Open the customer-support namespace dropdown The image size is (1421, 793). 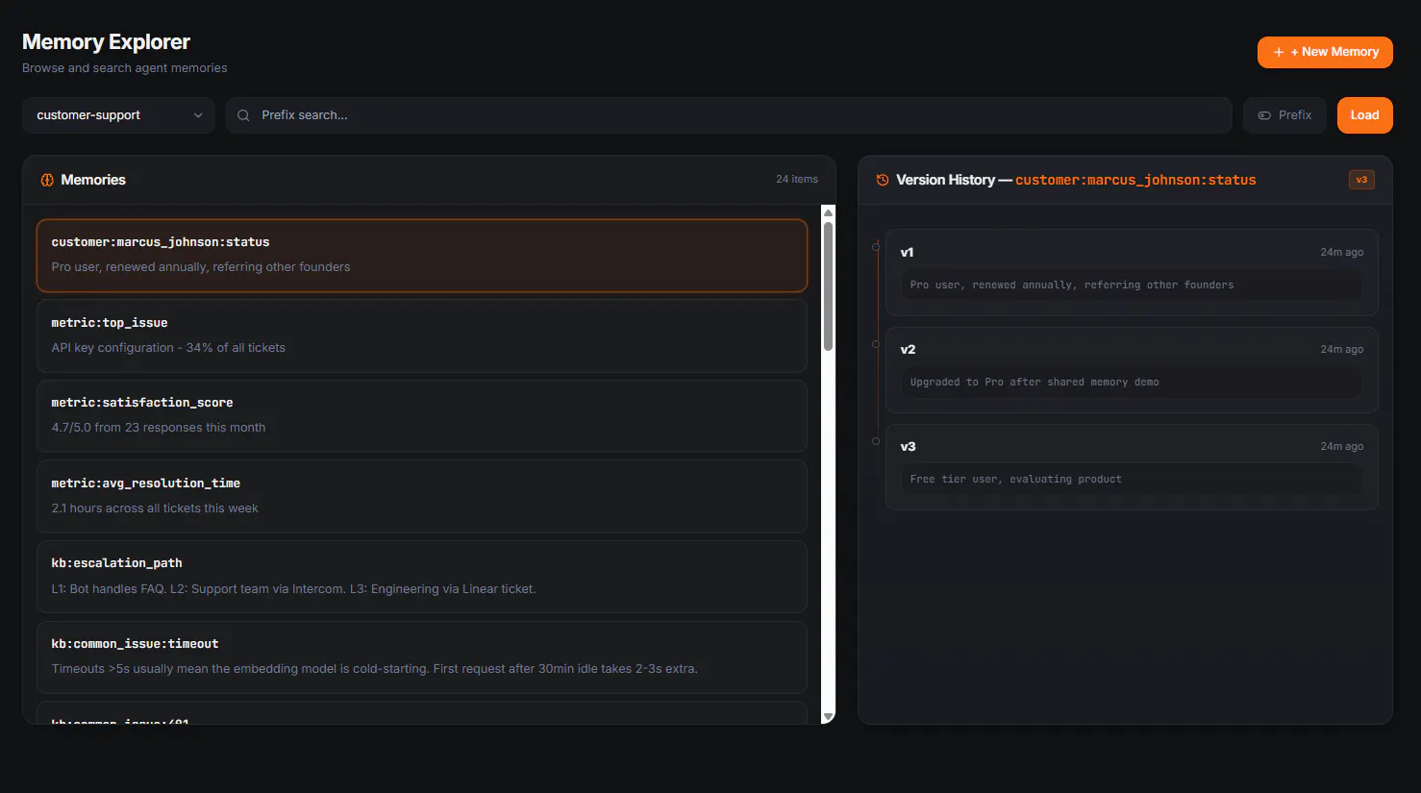[118, 115]
